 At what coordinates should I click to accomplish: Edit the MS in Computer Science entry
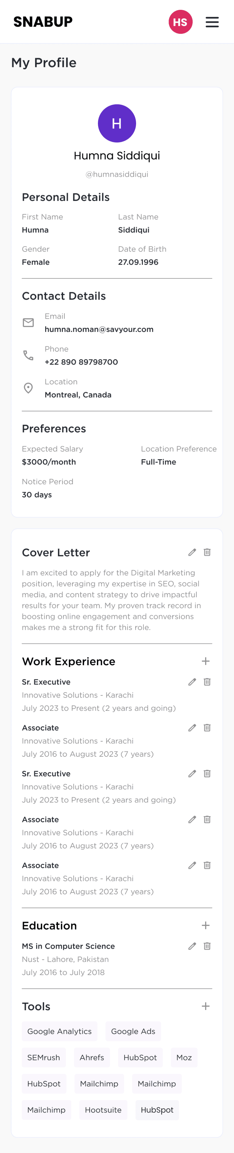(x=192, y=946)
